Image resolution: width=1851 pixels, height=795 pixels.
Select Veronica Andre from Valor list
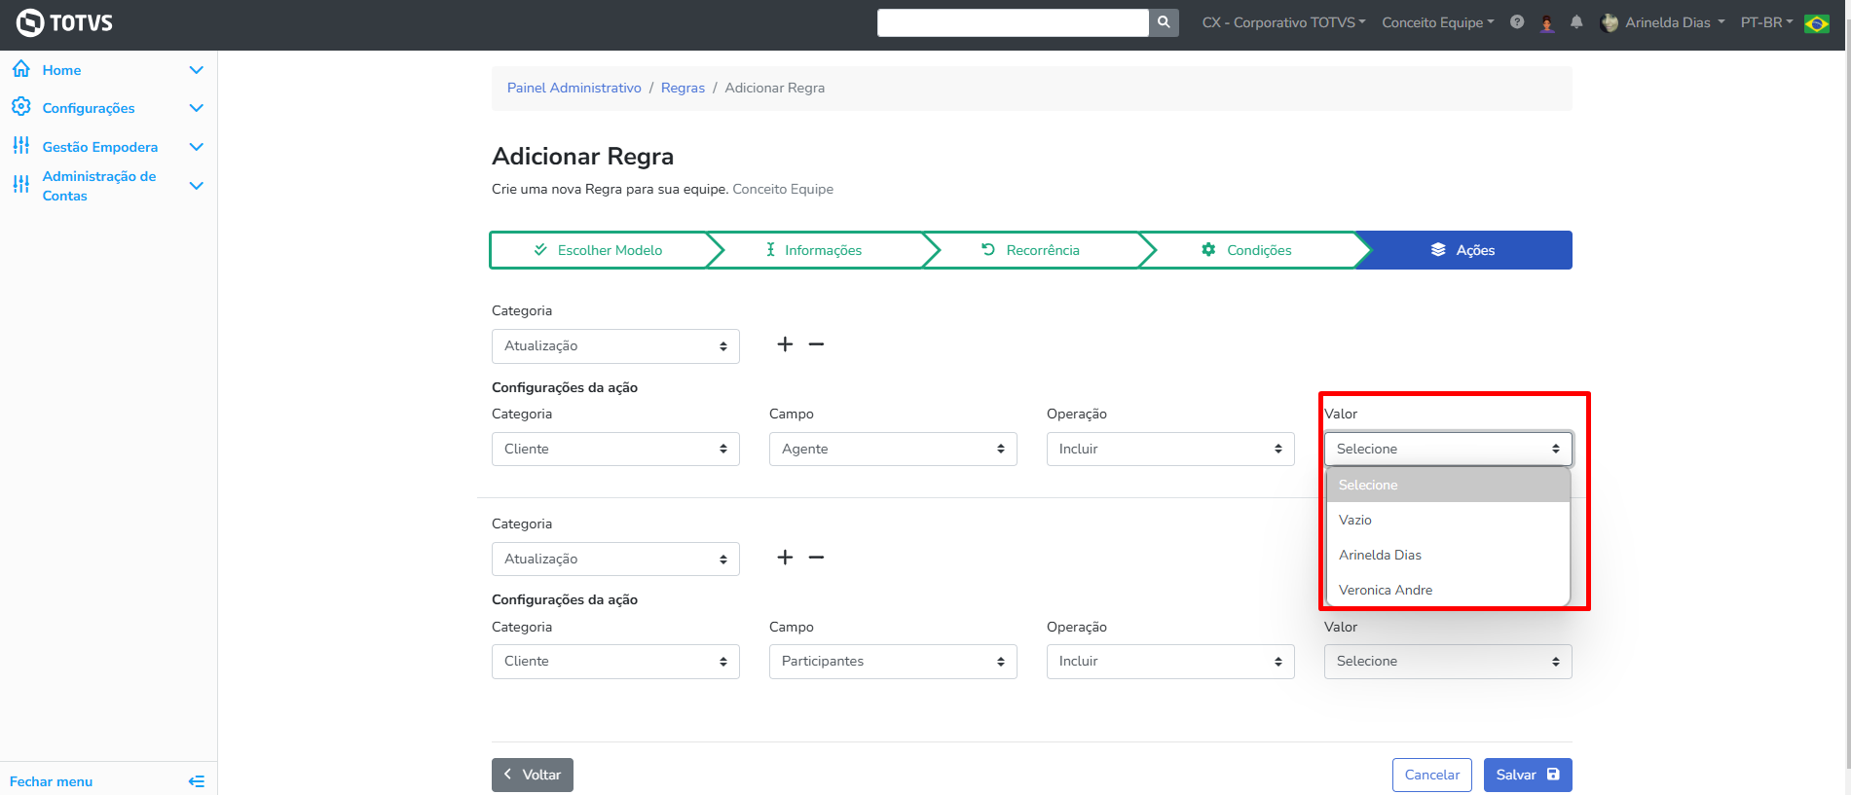[1385, 590]
